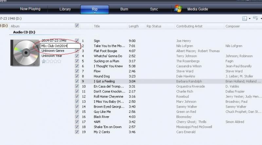262x145 pixels.
Task: Click length '9:00' of track 1
Action: [x=132, y=41]
